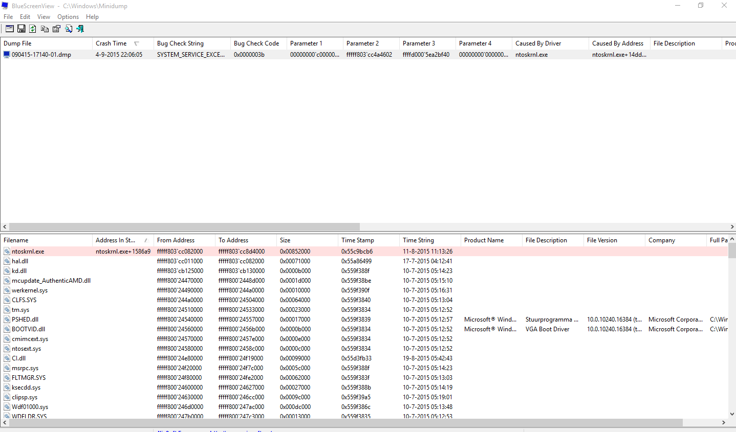Click the Company column header

coord(676,240)
